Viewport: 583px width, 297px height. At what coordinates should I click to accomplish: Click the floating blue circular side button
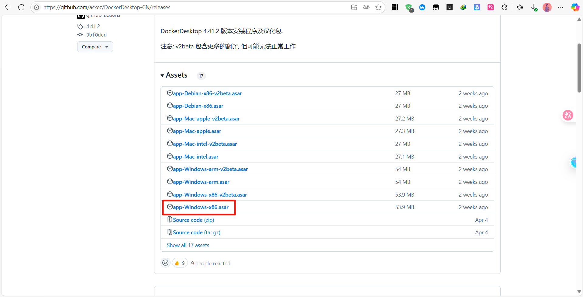(574, 162)
